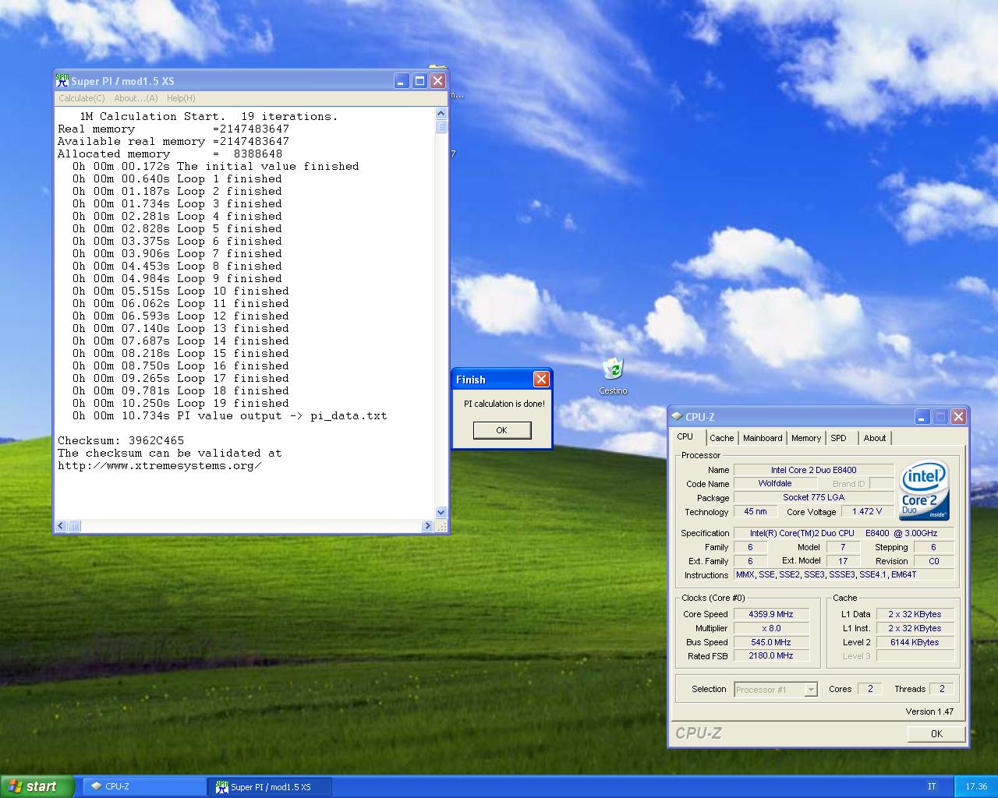
Task: Click the Technology 45 nm value
Action: pyautogui.click(x=755, y=512)
